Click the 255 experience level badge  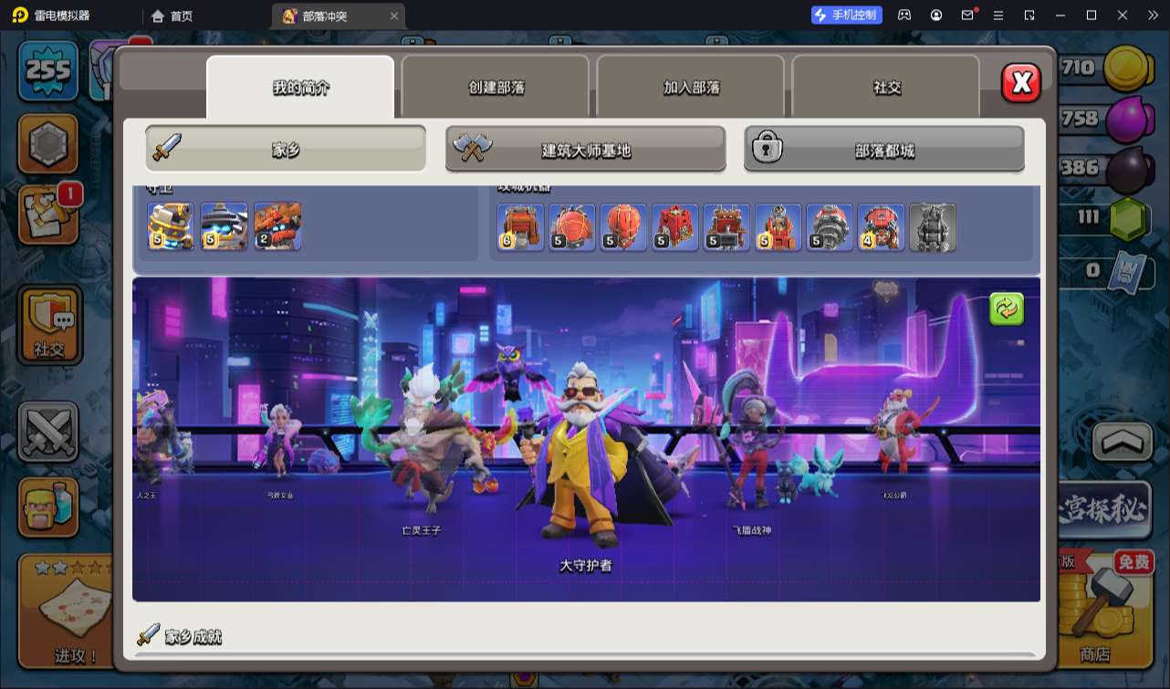[x=48, y=69]
